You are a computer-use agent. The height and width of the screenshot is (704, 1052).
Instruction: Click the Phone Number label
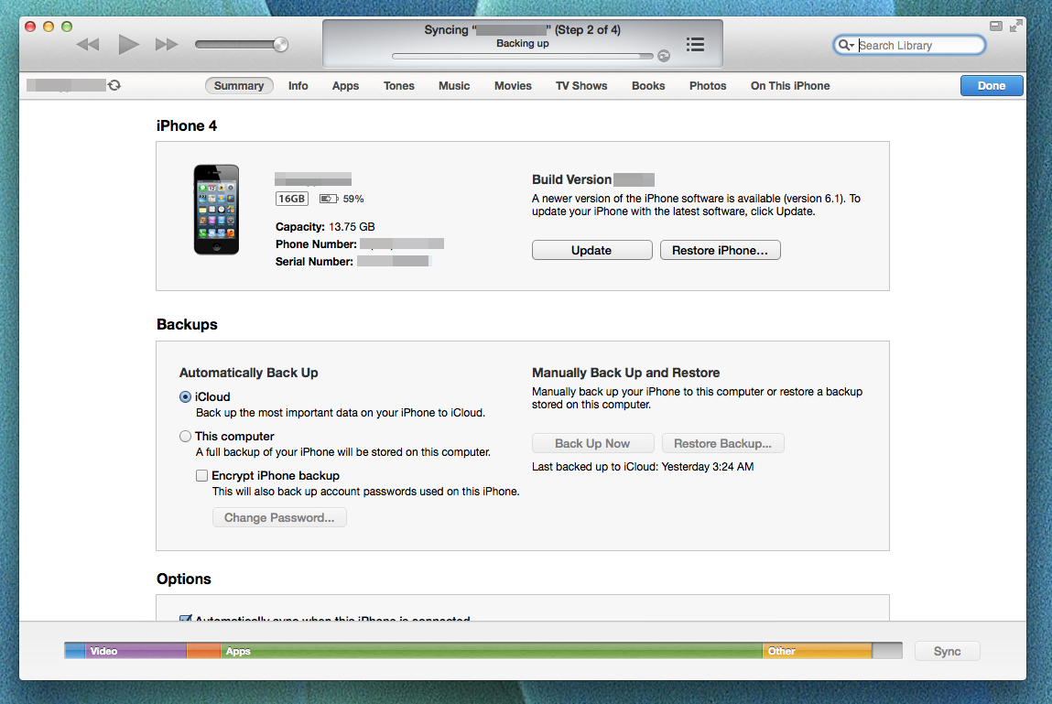316,244
